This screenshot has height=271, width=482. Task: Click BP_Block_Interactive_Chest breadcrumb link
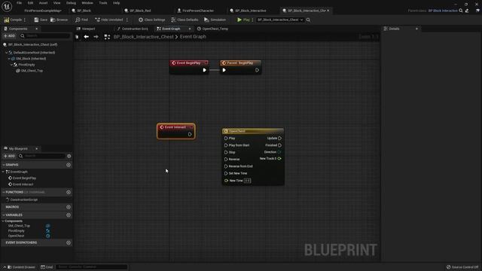(143, 37)
